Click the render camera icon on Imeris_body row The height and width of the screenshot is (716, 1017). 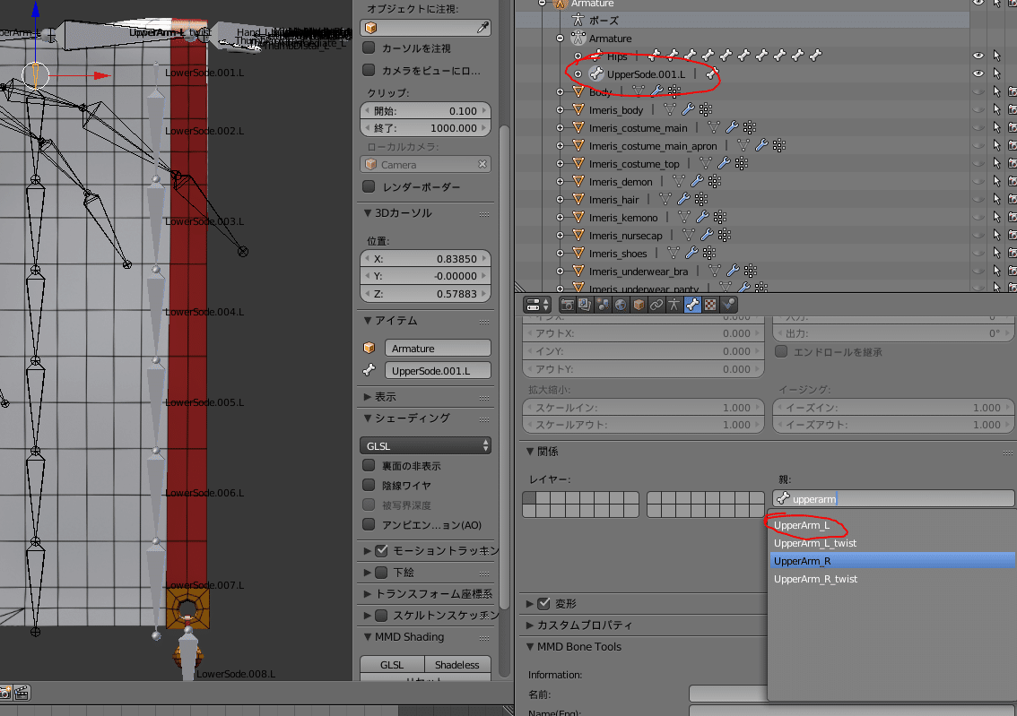pos(1013,110)
